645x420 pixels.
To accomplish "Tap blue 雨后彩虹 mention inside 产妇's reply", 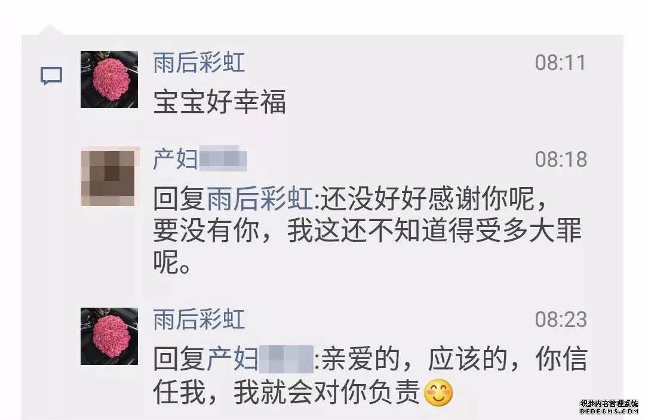I will click(260, 199).
